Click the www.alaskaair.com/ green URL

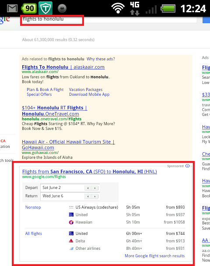40,72
